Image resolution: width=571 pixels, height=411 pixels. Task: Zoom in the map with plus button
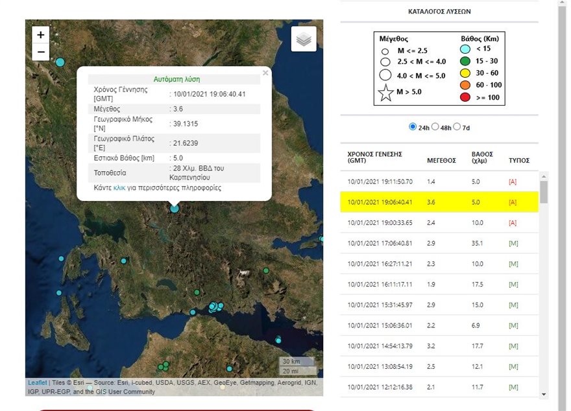(x=41, y=35)
